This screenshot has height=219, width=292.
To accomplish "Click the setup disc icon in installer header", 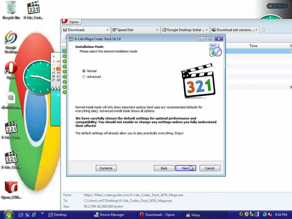I will coord(215,50).
